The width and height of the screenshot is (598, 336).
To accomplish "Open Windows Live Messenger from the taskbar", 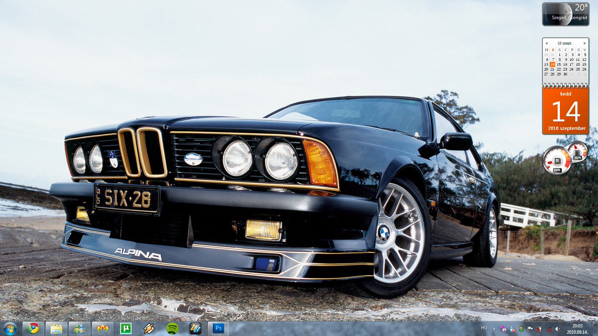I will [80, 329].
